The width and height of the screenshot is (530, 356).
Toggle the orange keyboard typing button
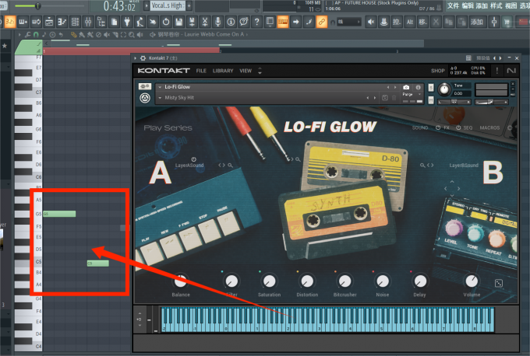coord(283,22)
